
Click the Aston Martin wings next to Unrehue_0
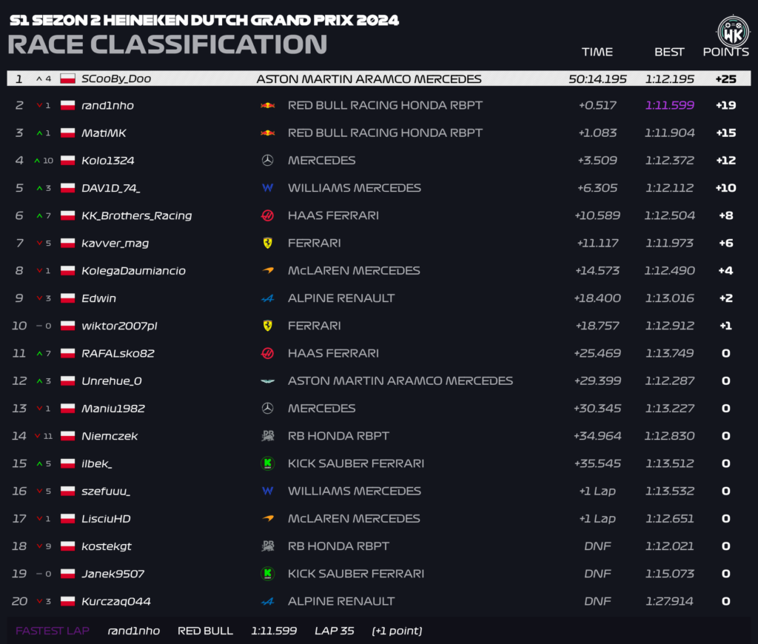tap(267, 381)
